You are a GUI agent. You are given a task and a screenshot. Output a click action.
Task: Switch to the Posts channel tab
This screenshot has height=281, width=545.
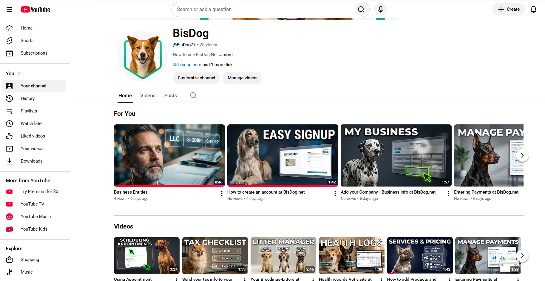tap(171, 95)
